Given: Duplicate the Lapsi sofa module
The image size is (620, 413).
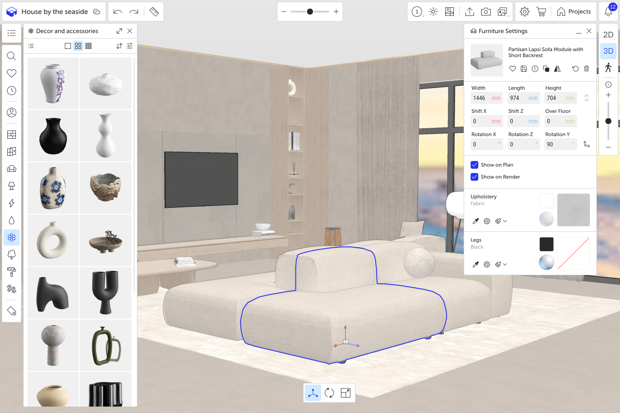Looking at the screenshot, I should (x=546, y=69).
